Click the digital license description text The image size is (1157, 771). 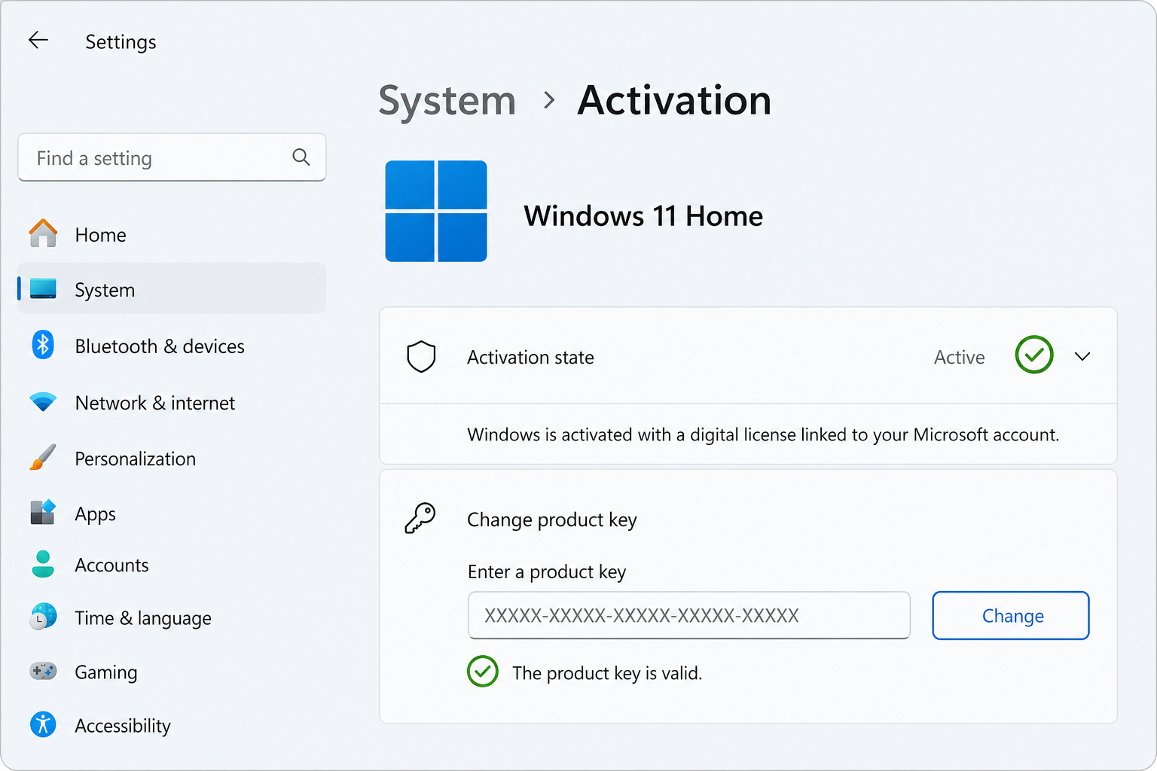(763, 434)
